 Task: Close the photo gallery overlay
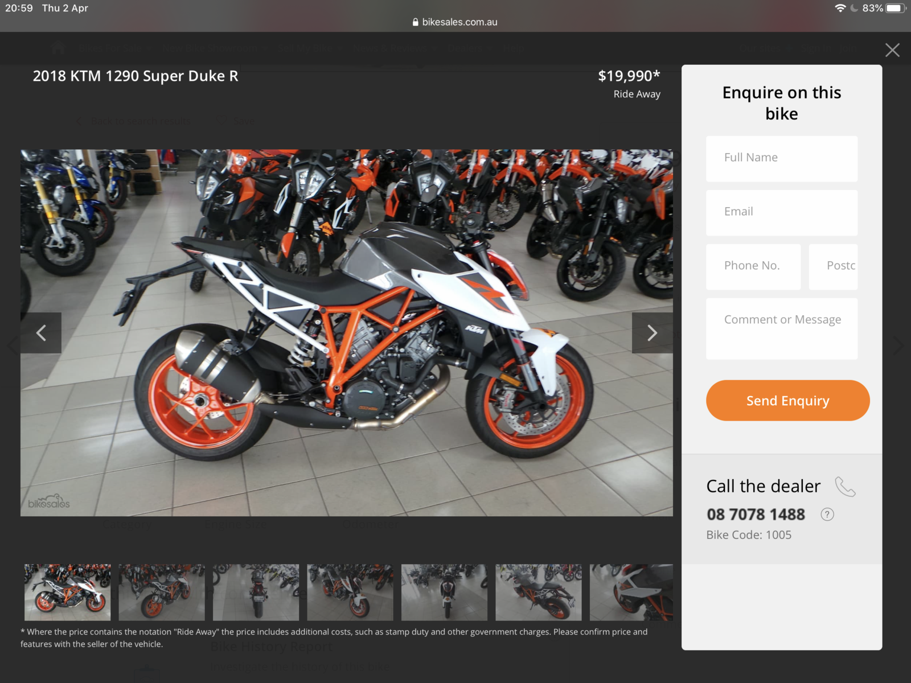892,50
